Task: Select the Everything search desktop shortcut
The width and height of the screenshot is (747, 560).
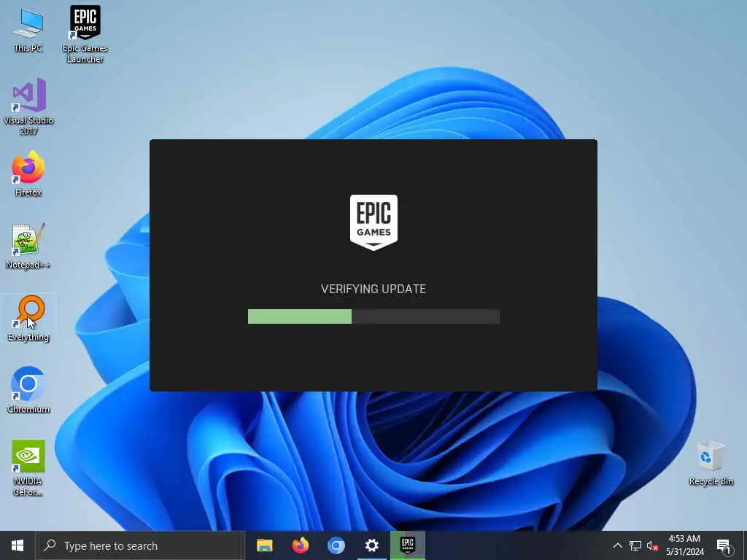Action: click(x=28, y=318)
